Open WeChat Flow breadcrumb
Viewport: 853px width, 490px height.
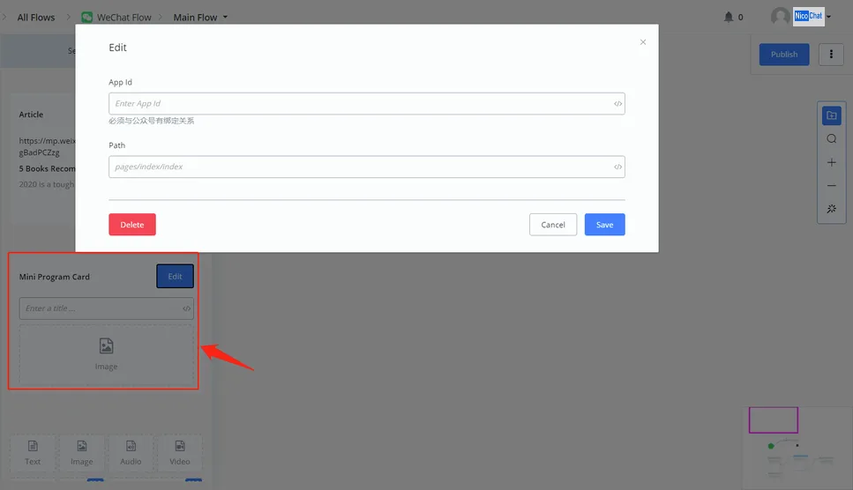pos(124,18)
